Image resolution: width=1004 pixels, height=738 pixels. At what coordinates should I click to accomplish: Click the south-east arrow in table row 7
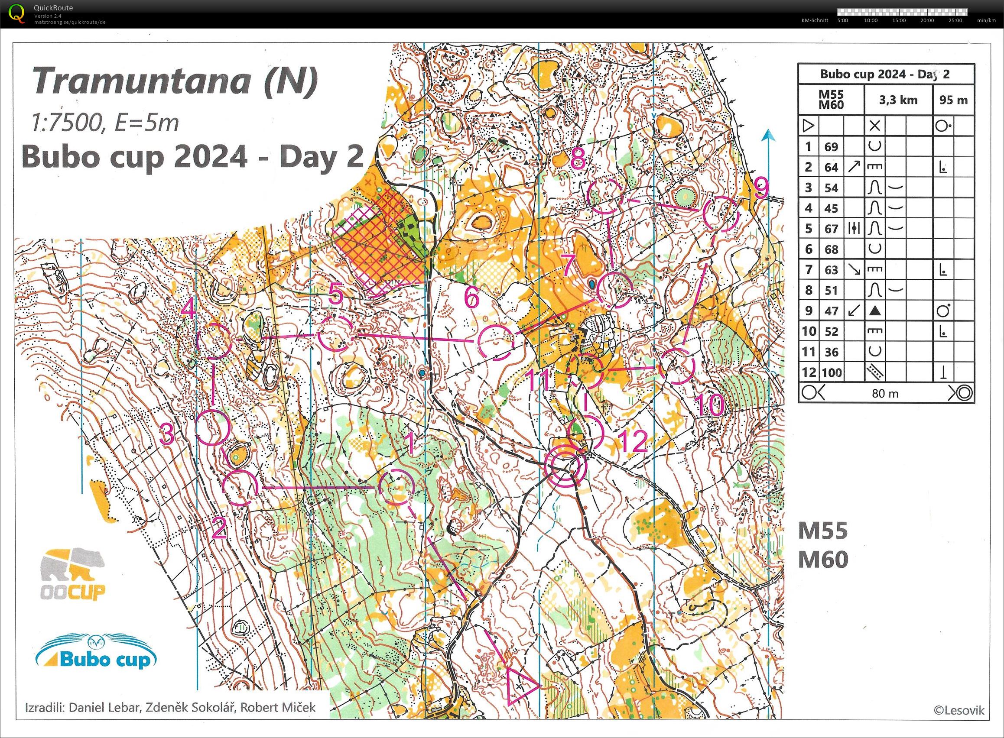(x=853, y=269)
